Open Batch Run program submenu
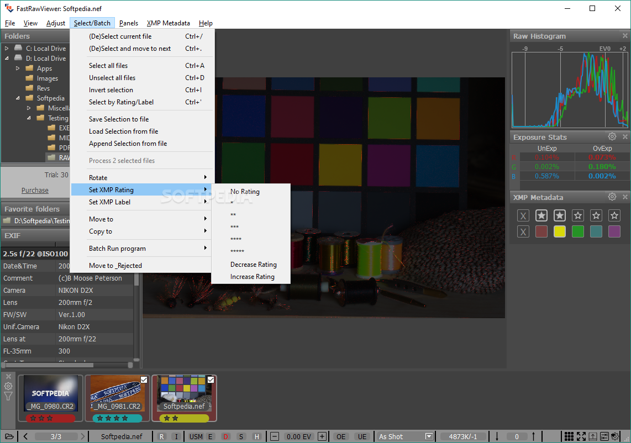Viewport: 631px width, 443px height. [x=141, y=248]
